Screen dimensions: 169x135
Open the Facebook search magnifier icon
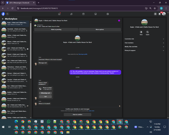point(7,14)
